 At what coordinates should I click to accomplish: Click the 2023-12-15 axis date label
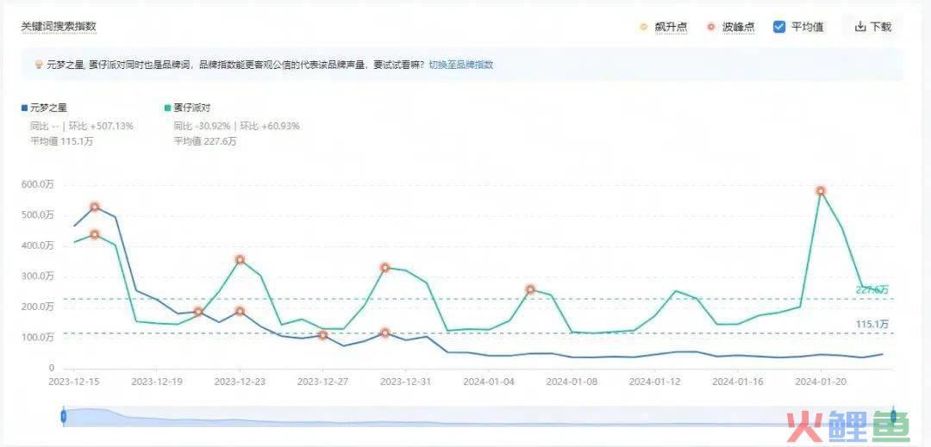[x=73, y=382]
